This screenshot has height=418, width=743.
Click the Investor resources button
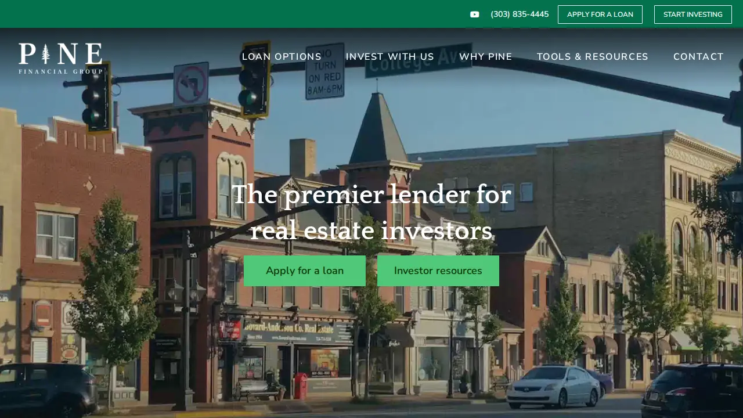pyautogui.click(x=438, y=271)
